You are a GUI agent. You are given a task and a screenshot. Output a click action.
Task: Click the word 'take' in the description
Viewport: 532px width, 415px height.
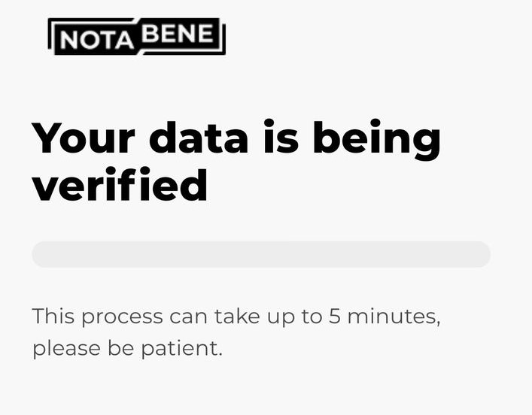237,315
